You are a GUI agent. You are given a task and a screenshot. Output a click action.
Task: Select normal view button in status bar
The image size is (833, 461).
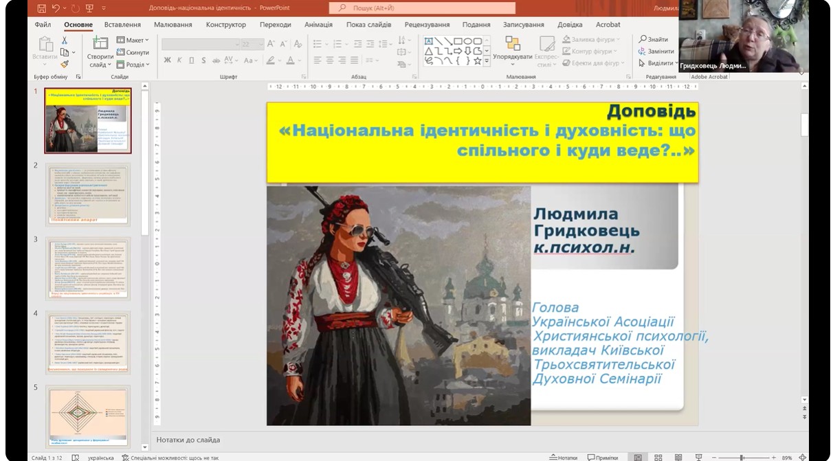[638, 457]
